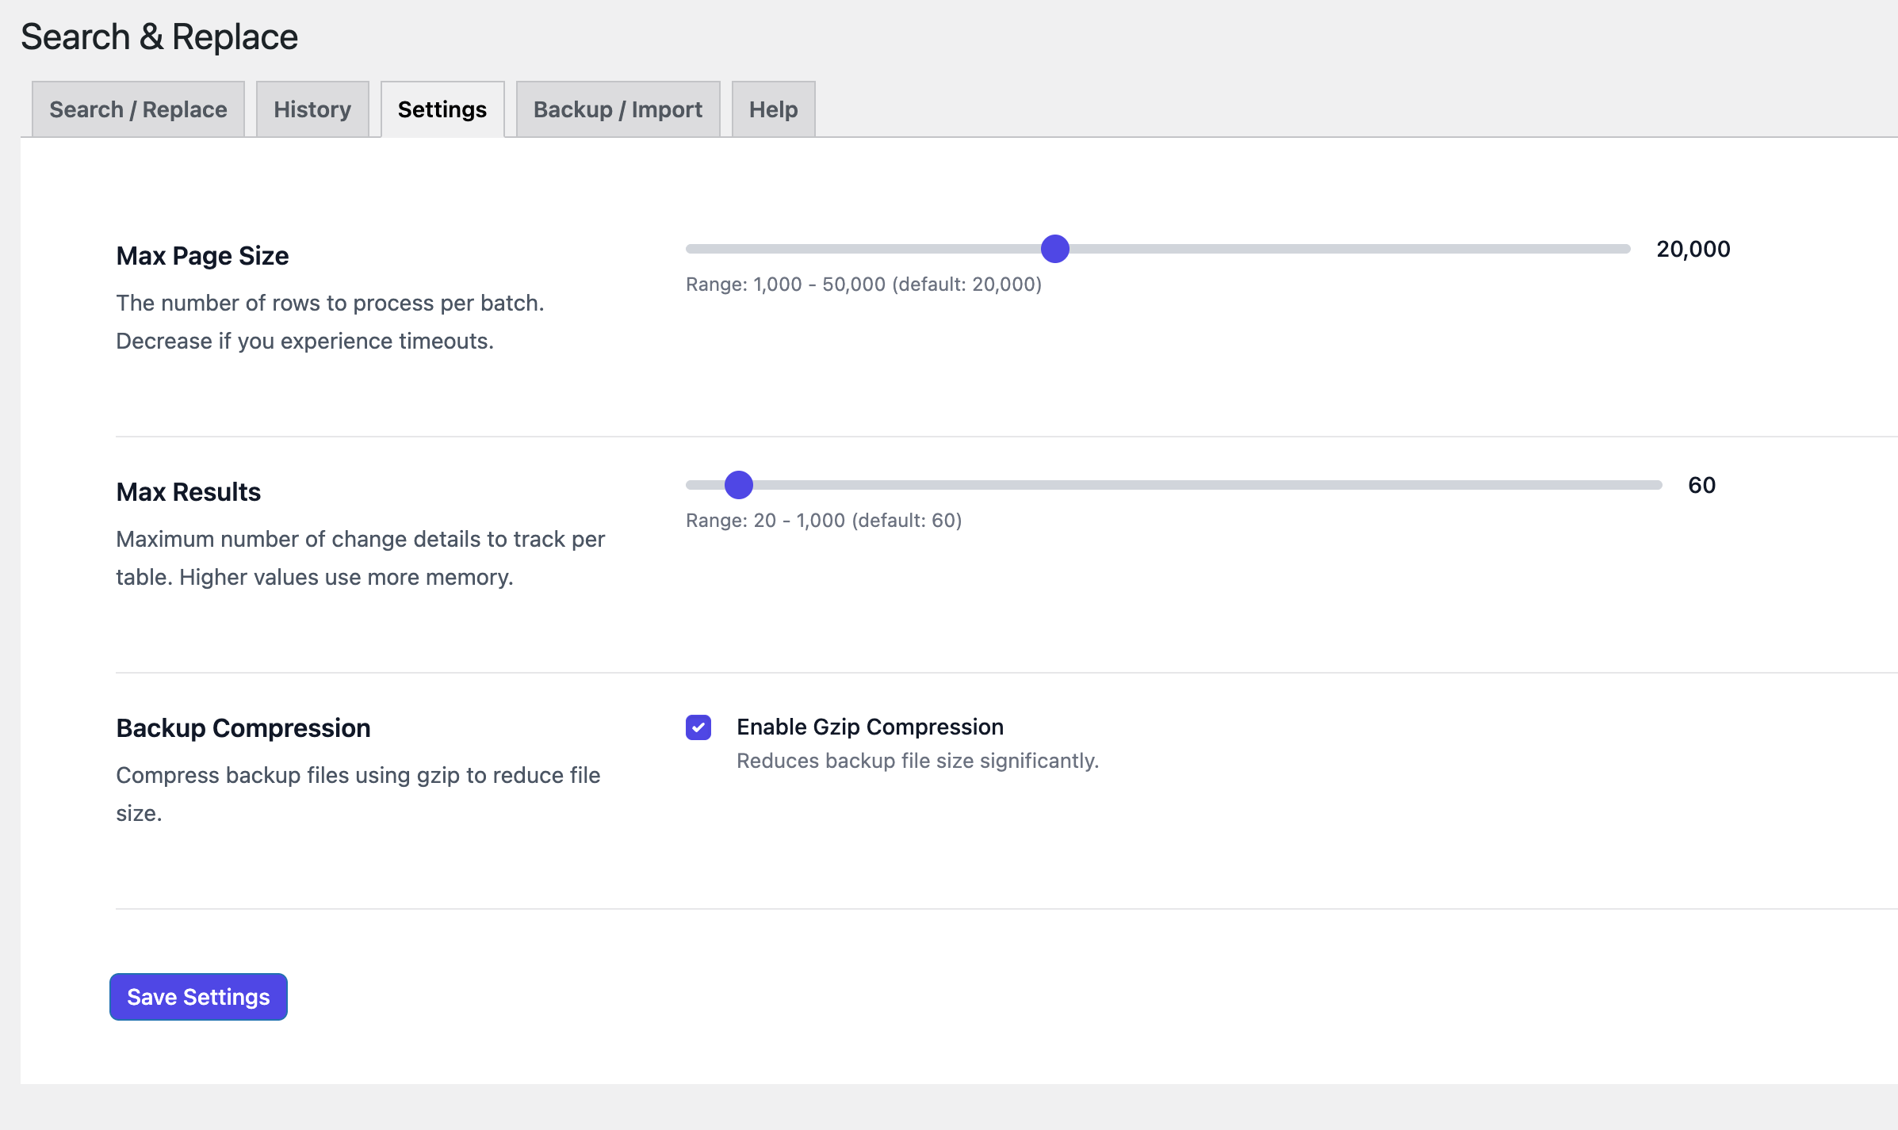Select the Settings tab
The height and width of the screenshot is (1130, 1898).
click(442, 109)
